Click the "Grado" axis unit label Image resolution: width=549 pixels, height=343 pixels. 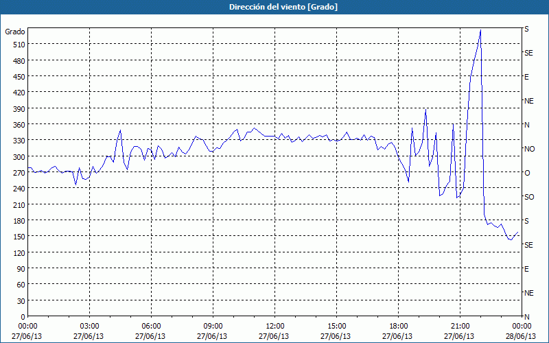(x=14, y=32)
